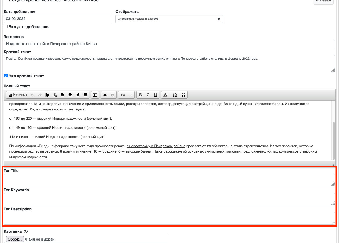Image resolution: width=339 pixels, height=243 pixels.
Task: Click the 'Заголовок' input field
Action: [170, 44]
